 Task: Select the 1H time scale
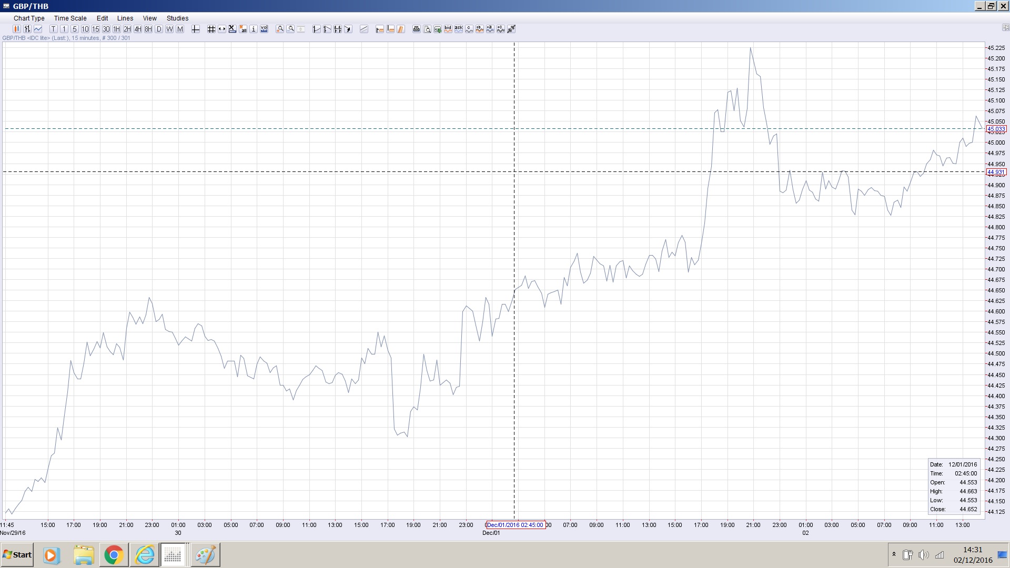click(117, 29)
